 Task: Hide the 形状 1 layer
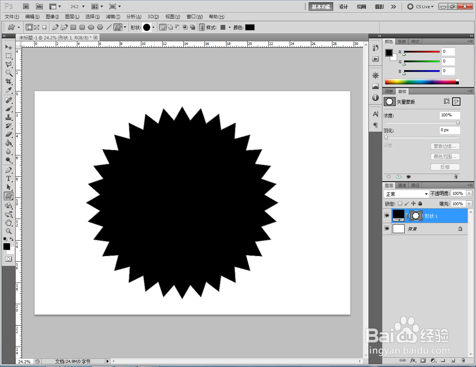(x=387, y=216)
